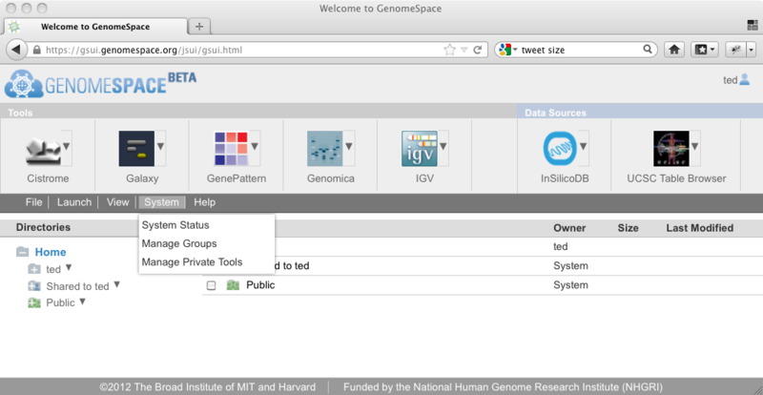Check the Public row checkbox

click(211, 285)
